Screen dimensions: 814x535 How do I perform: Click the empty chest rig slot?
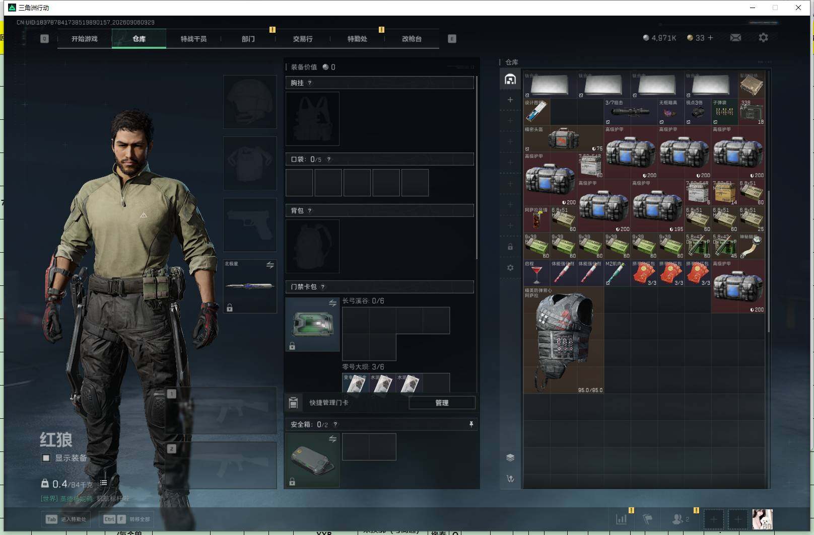tap(312, 119)
